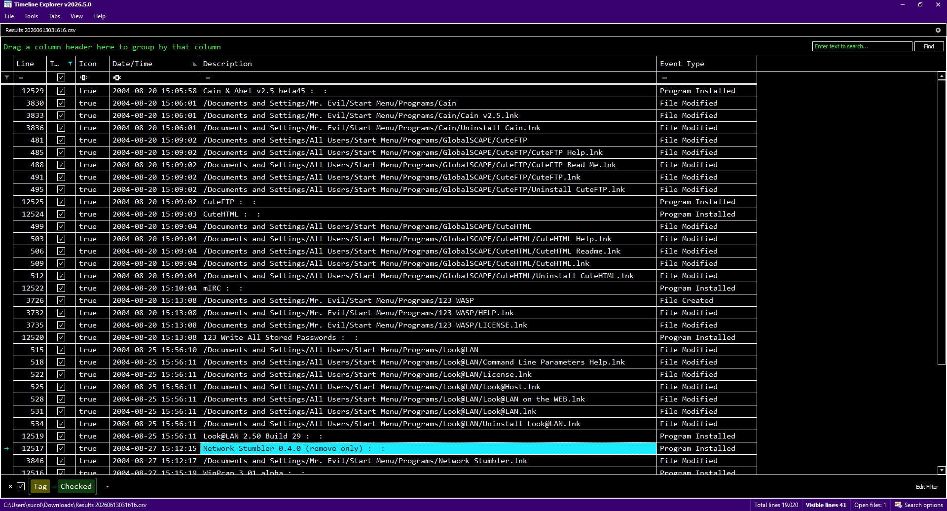Disable the Tag = Checked filter checkbox
The image size is (947, 511).
(21, 486)
